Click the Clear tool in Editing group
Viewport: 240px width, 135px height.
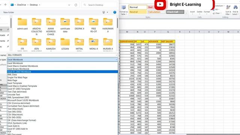pos(217,13)
